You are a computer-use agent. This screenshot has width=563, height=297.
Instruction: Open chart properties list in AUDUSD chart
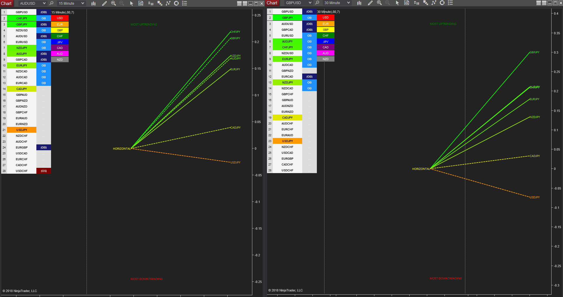[185, 3]
